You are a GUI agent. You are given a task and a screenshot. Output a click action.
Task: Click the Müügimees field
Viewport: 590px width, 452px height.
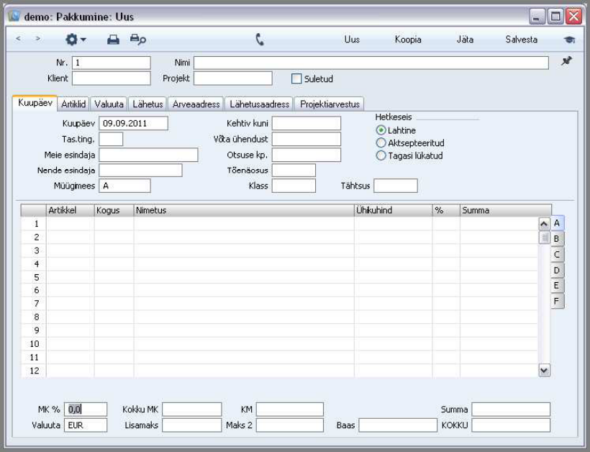tap(125, 186)
